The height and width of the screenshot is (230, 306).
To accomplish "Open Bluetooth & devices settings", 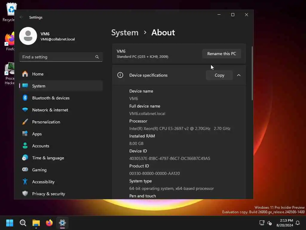I will (61, 98).
